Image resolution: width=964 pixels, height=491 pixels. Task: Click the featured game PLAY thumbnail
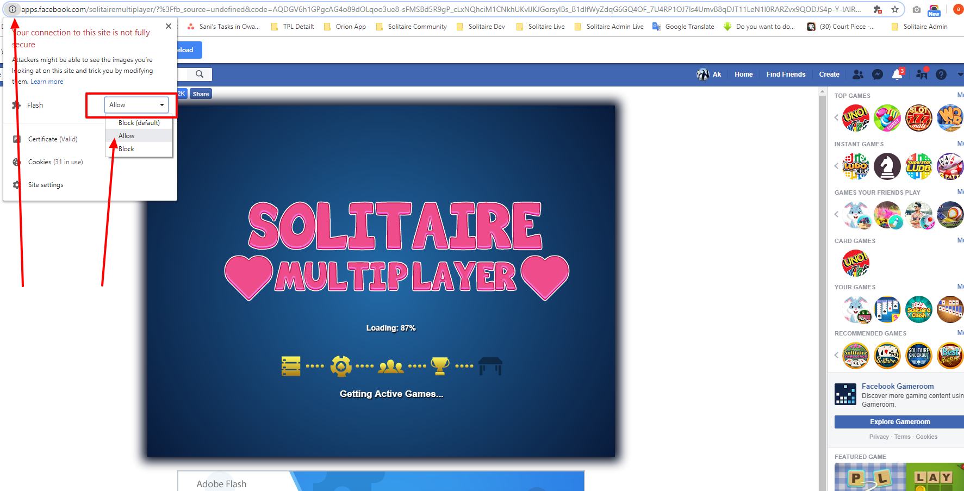[899, 477]
